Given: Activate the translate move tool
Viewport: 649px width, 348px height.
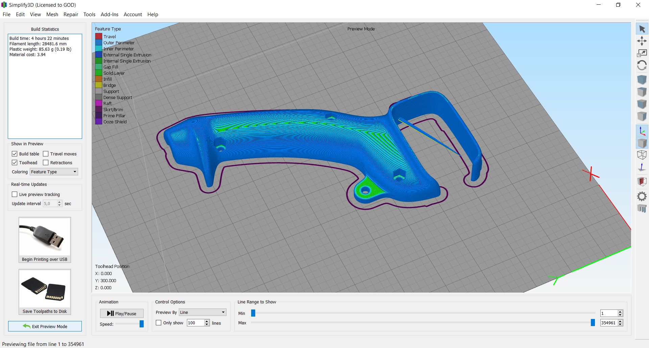Looking at the screenshot, I should point(642,41).
